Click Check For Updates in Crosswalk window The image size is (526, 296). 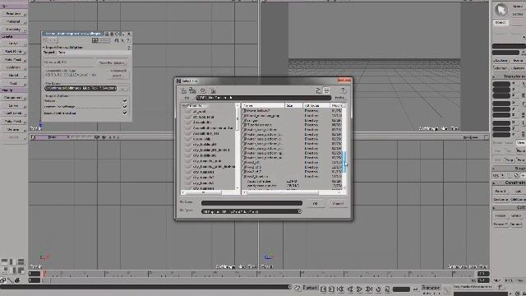click(x=112, y=62)
